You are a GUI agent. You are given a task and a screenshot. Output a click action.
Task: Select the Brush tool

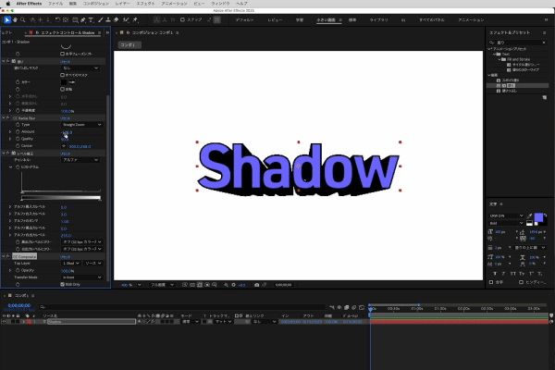click(x=100, y=19)
